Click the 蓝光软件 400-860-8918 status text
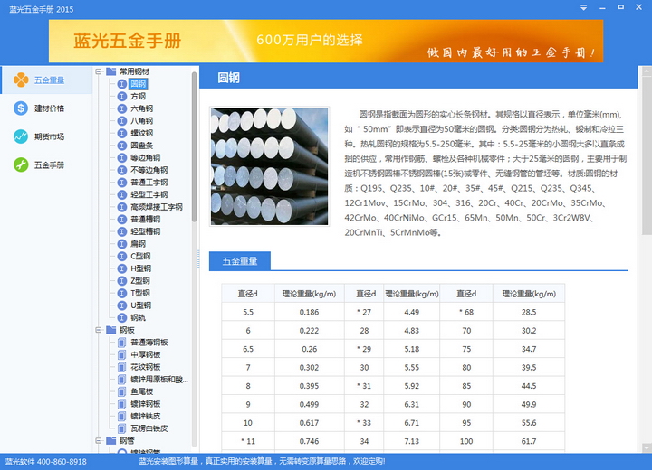652x470 pixels. [46, 462]
